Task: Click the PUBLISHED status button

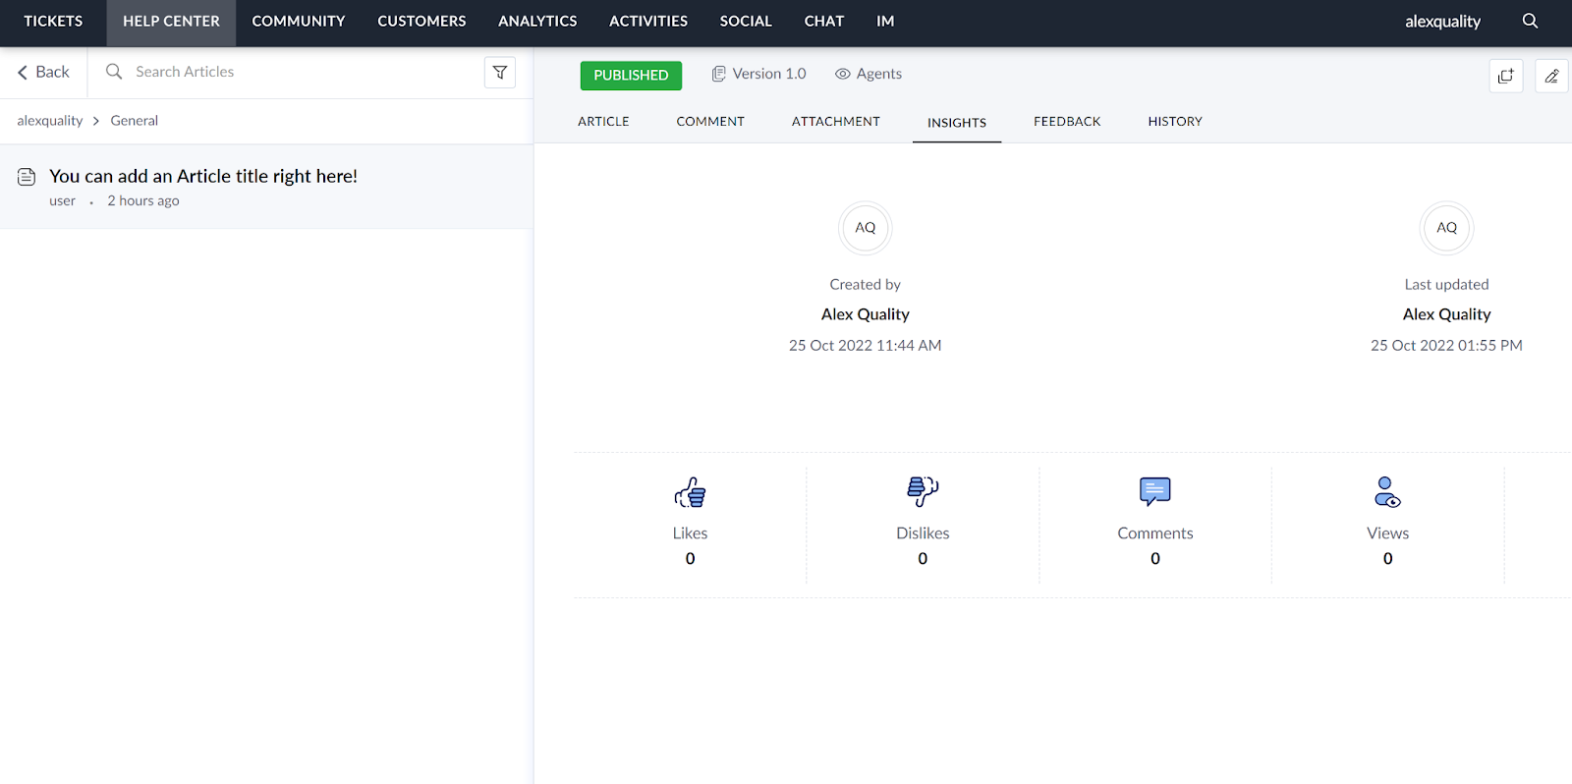Action: click(631, 75)
